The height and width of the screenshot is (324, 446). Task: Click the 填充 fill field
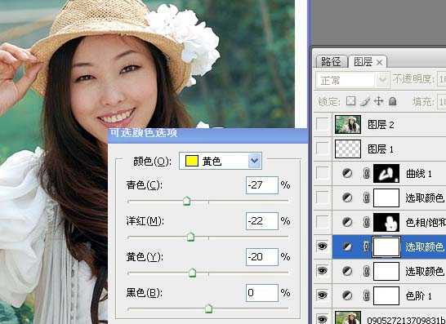(442, 102)
